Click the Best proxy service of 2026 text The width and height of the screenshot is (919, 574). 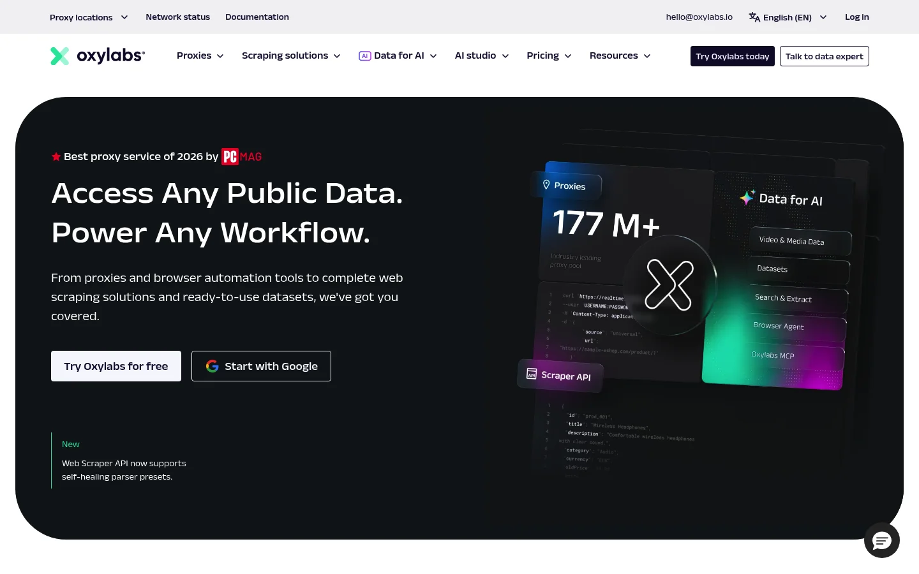coord(141,157)
